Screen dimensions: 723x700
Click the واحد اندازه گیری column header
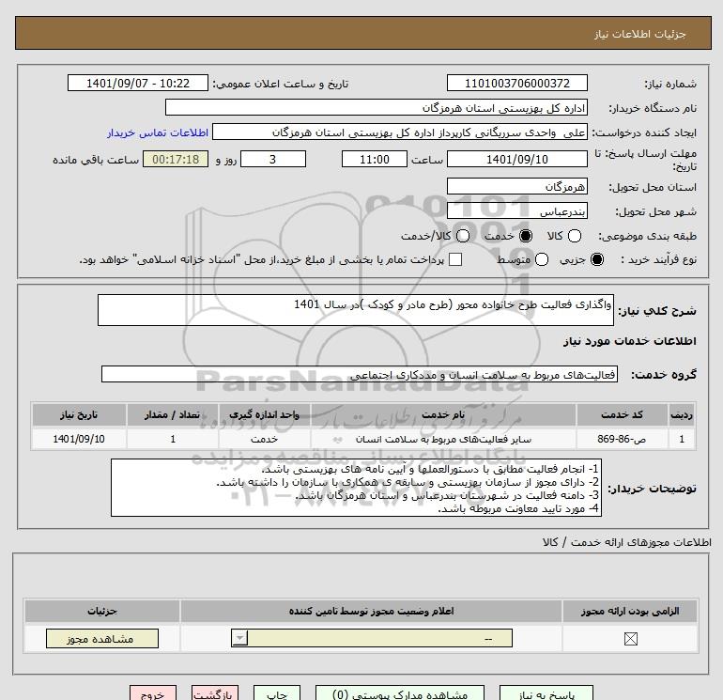click(x=264, y=414)
